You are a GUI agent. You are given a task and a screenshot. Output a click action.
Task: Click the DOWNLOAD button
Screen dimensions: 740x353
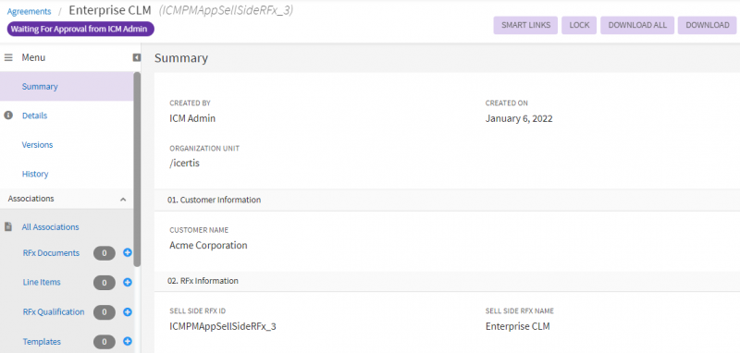(707, 26)
